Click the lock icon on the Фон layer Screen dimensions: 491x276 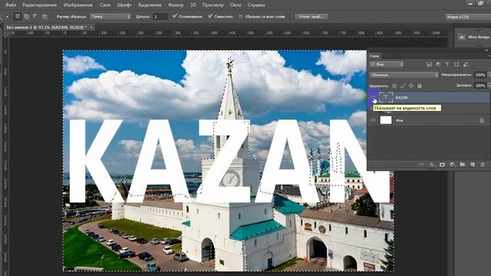tap(482, 120)
